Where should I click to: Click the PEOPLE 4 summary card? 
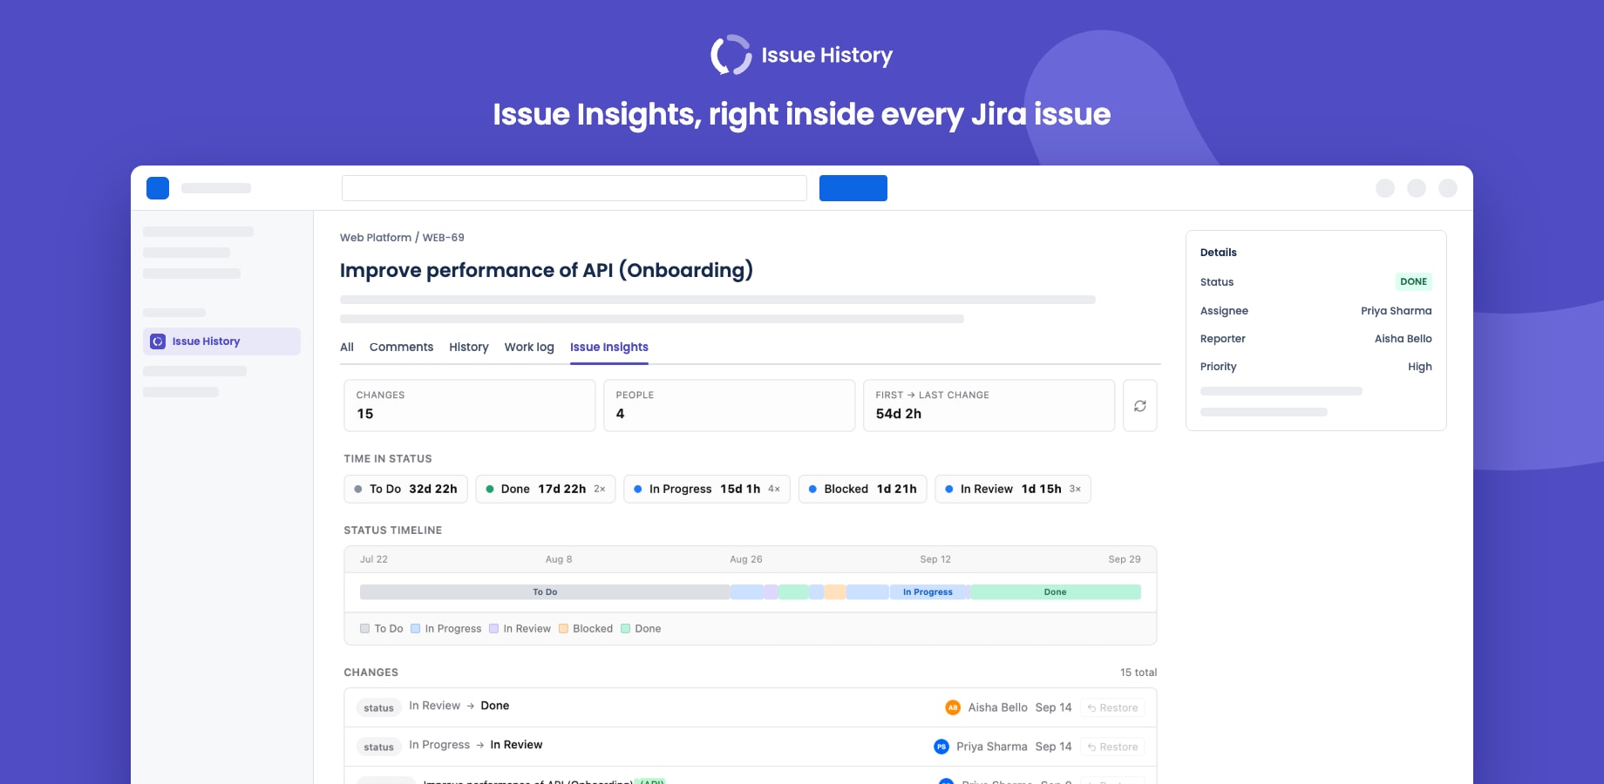pyautogui.click(x=729, y=406)
